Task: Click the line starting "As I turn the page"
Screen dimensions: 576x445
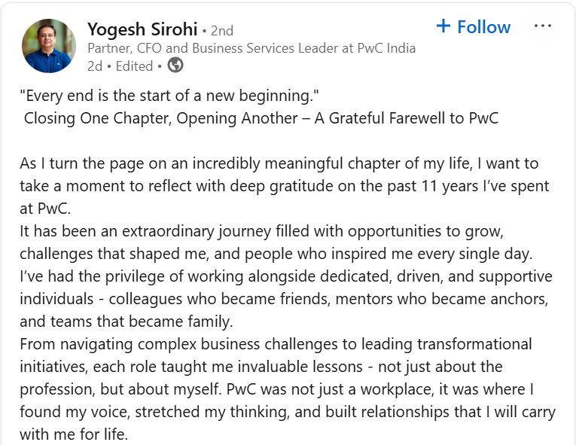Action: point(279,163)
